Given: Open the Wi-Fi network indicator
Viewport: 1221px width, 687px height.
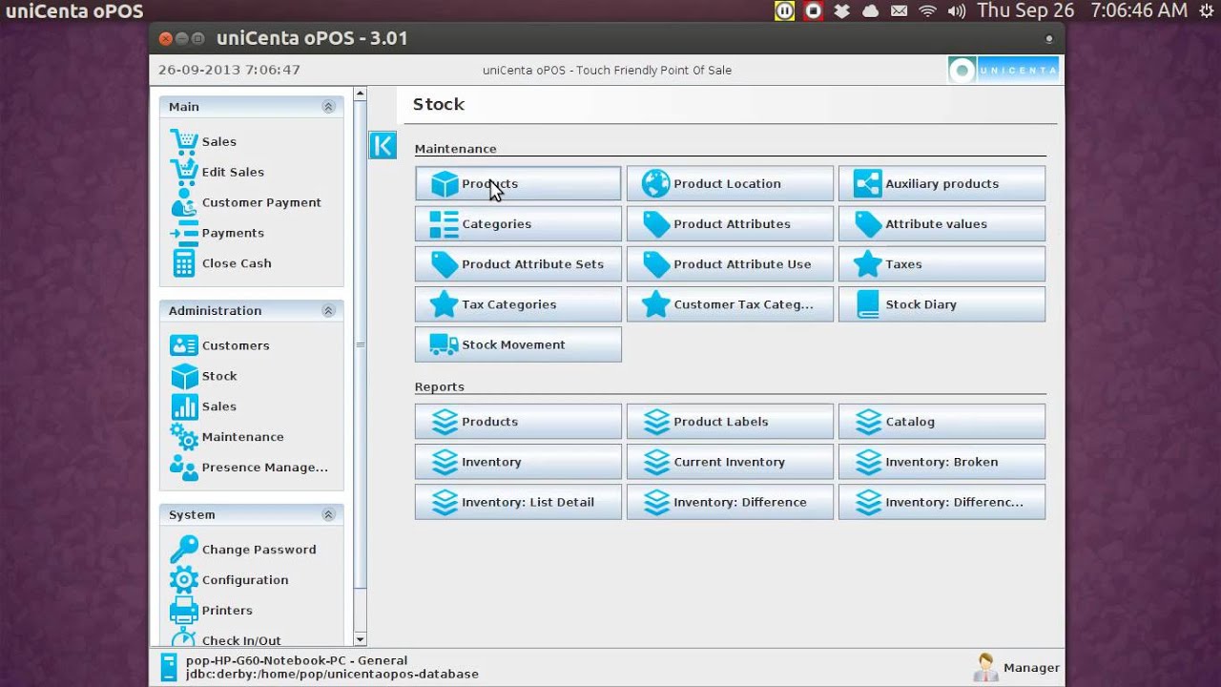Looking at the screenshot, I should (x=927, y=11).
